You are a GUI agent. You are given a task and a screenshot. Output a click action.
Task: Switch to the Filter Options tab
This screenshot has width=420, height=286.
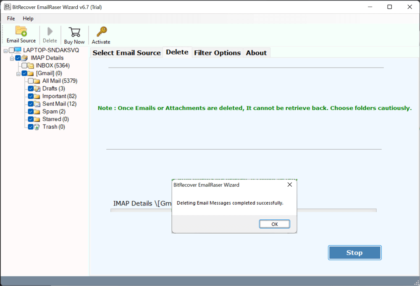[x=217, y=53]
